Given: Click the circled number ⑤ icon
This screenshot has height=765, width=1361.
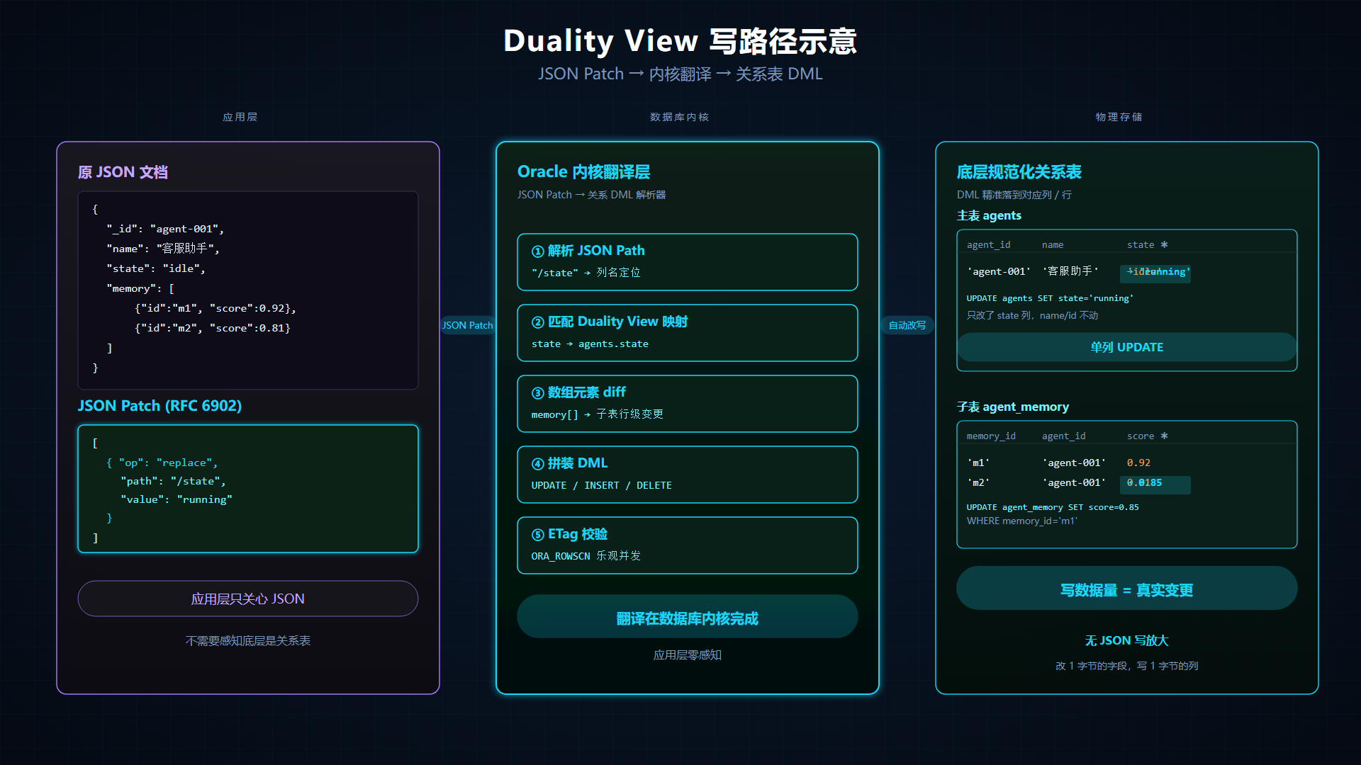Looking at the screenshot, I should [538, 535].
